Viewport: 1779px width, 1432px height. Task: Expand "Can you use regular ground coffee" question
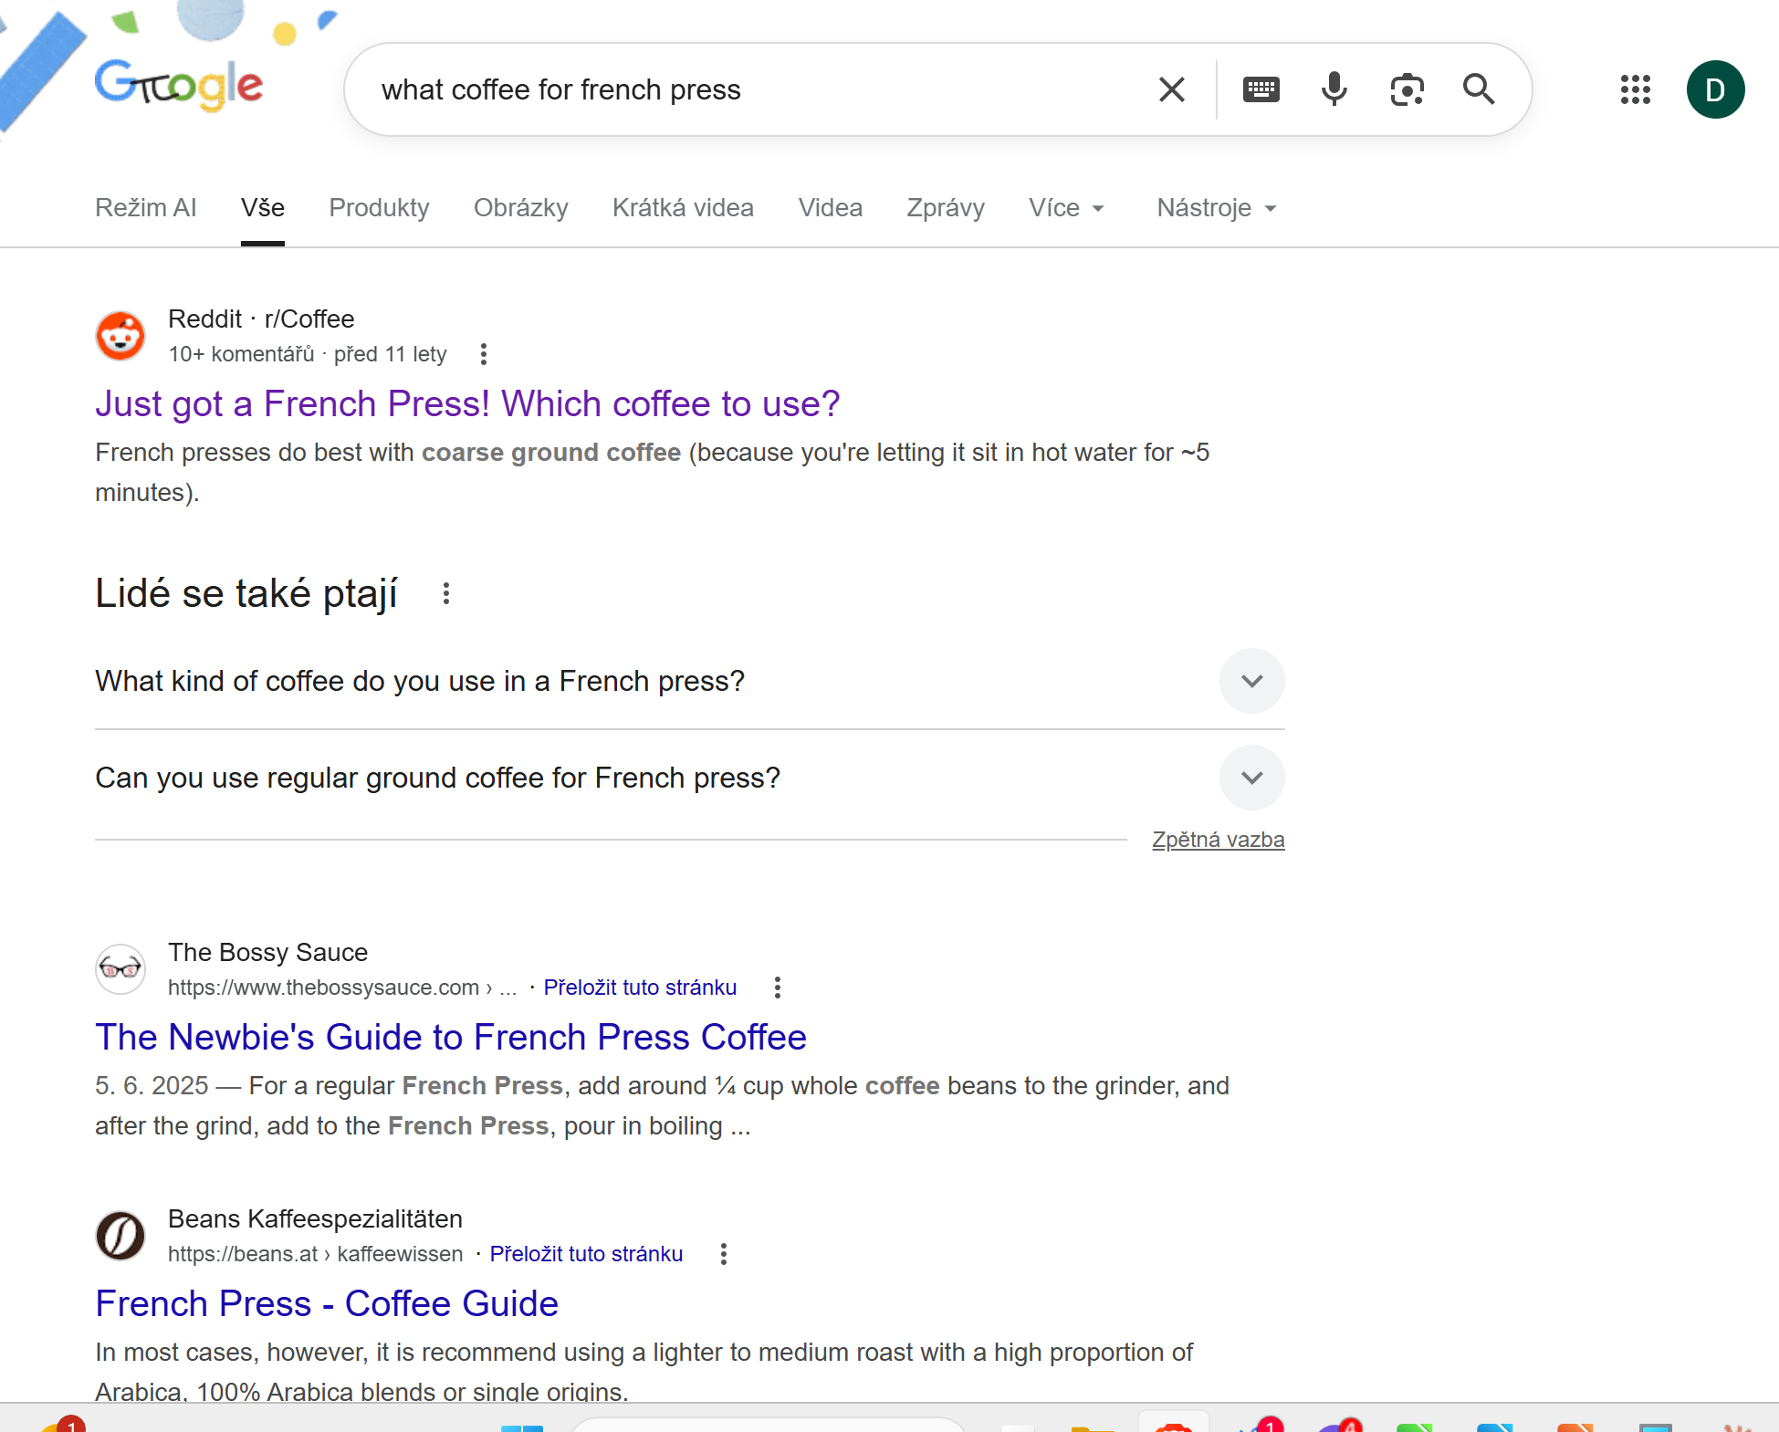pyautogui.click(x=1251, y=778)
